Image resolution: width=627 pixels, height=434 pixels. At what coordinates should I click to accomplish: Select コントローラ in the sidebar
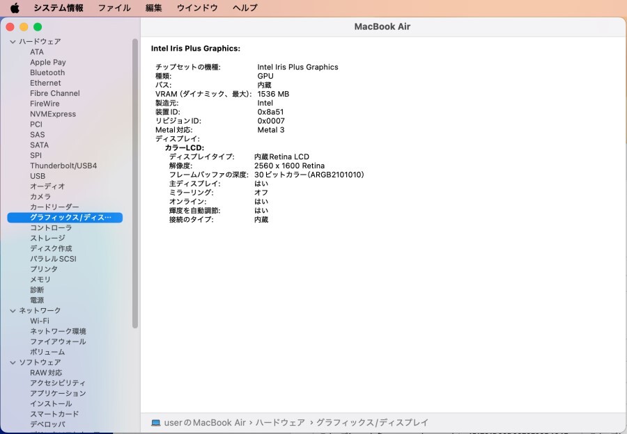click(51, 228)
